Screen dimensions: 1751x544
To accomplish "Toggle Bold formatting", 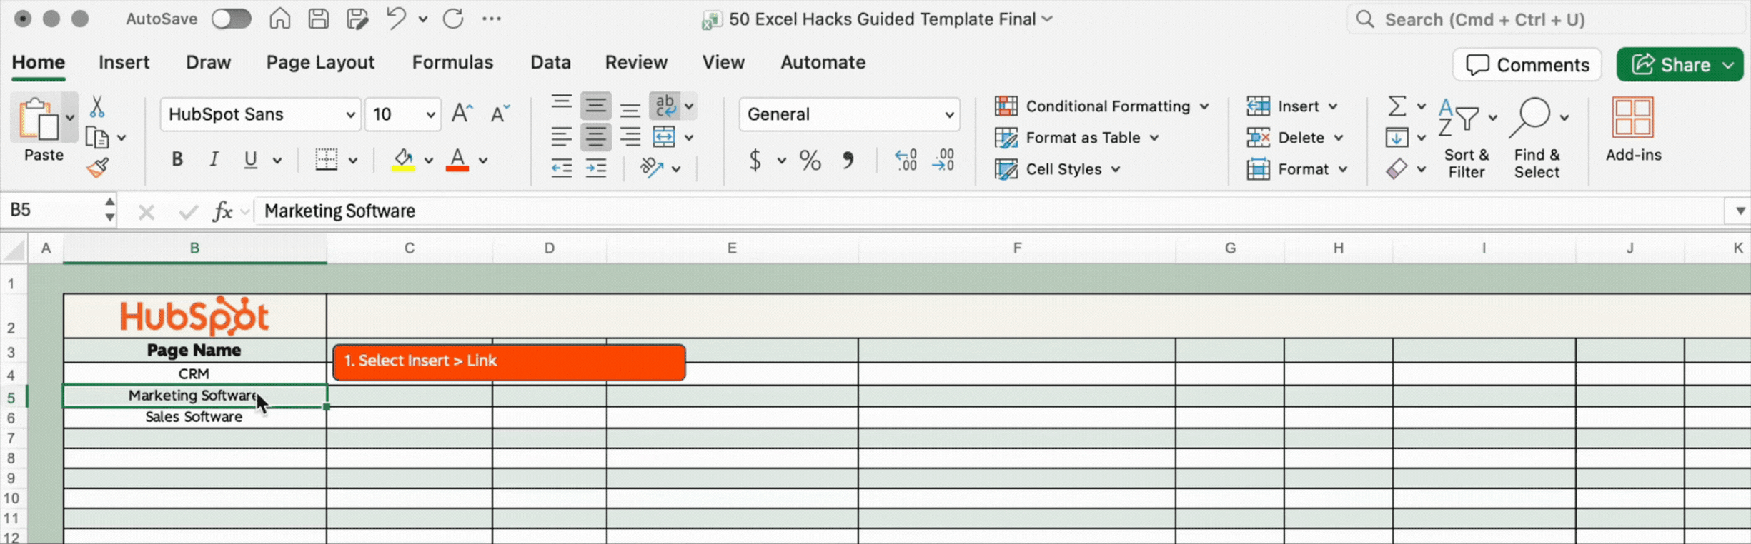I will coord(177,160).
